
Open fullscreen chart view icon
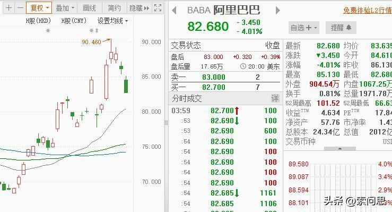click(x=158, y=8)
